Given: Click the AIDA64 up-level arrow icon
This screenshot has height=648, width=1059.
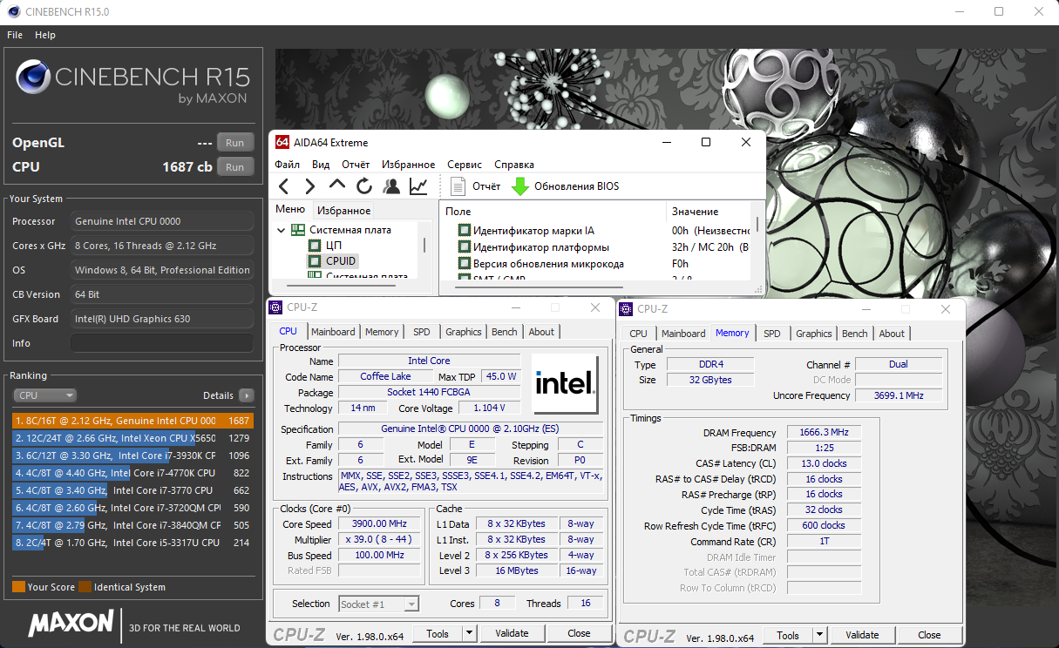Looking at the screenshot, I should coord(337,186).
